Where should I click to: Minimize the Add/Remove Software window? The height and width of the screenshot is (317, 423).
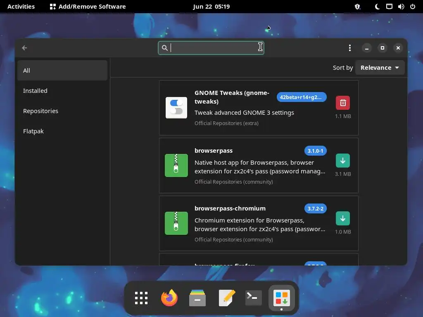[367, 48]
